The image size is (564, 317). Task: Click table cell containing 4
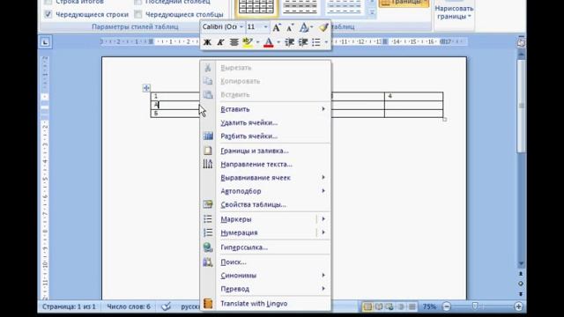(413, 96)
